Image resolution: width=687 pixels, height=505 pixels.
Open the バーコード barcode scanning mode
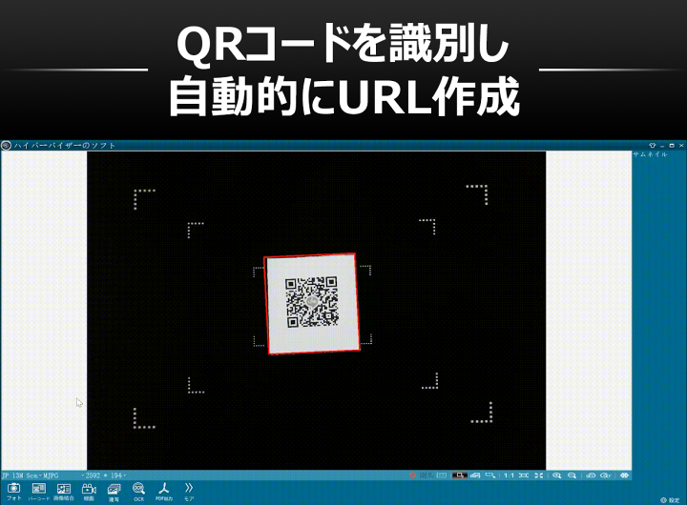tap(38, 492)
